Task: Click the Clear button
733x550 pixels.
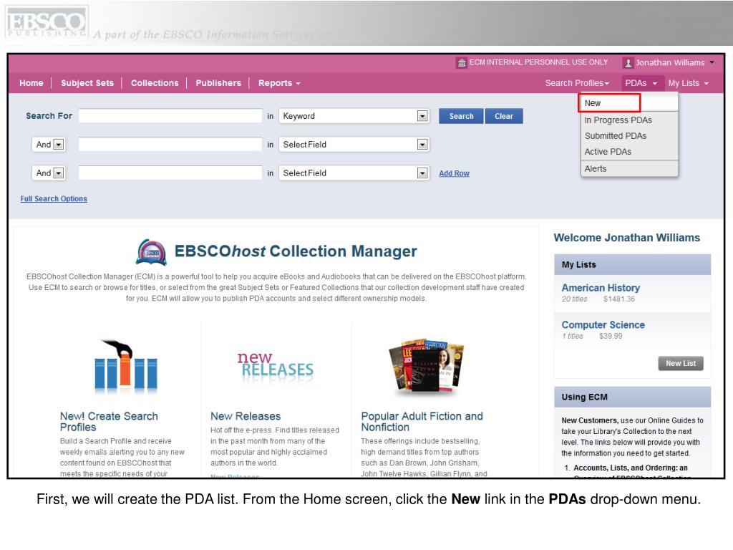Action: click(x=503, y=116)
